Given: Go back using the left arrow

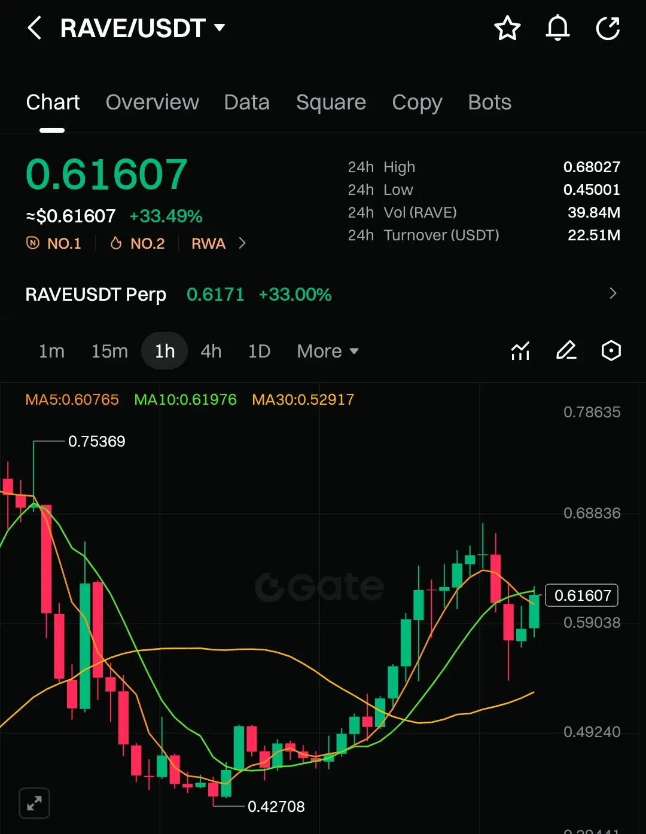Looking at the screenshot, I should (35, 28).
